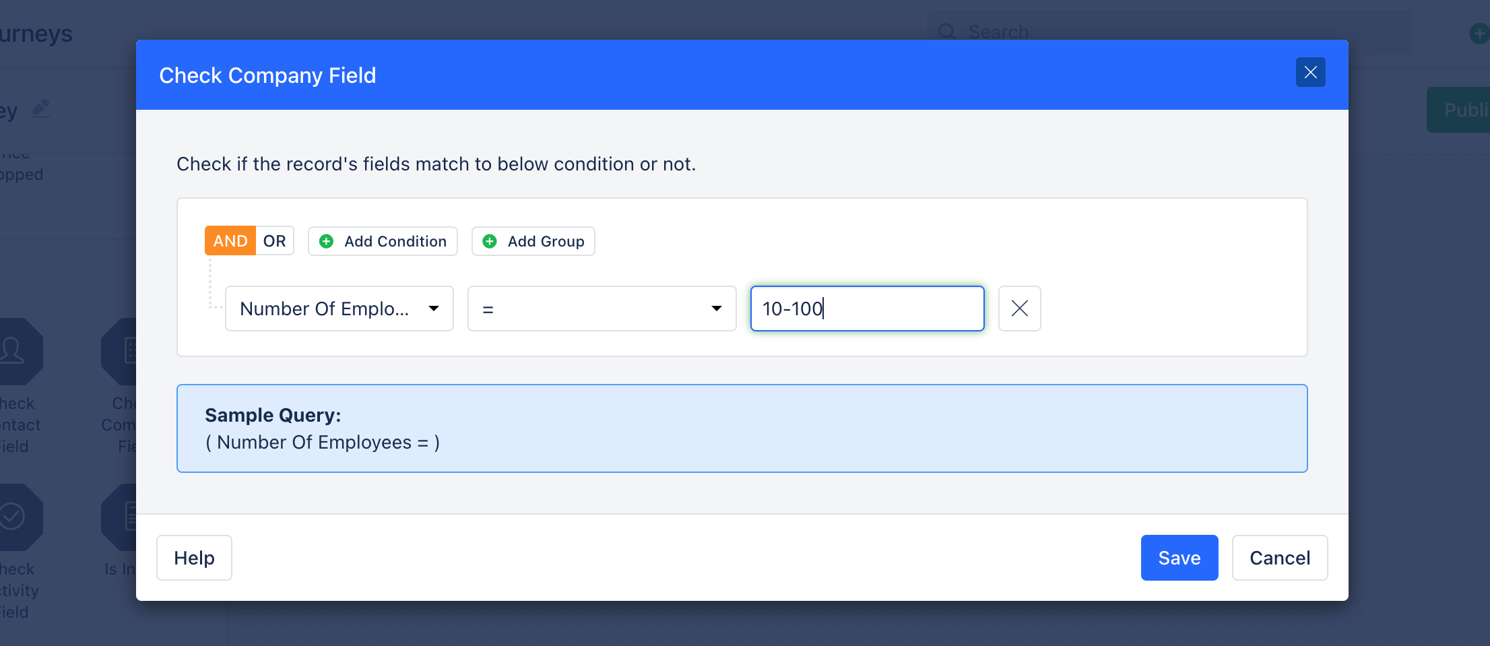
Task: Click green plus icon on Add Group
Action: [490, 241]
